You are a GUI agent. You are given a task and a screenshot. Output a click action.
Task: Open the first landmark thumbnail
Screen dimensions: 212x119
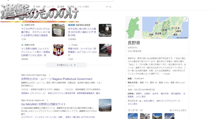click(x=133, y=116)
